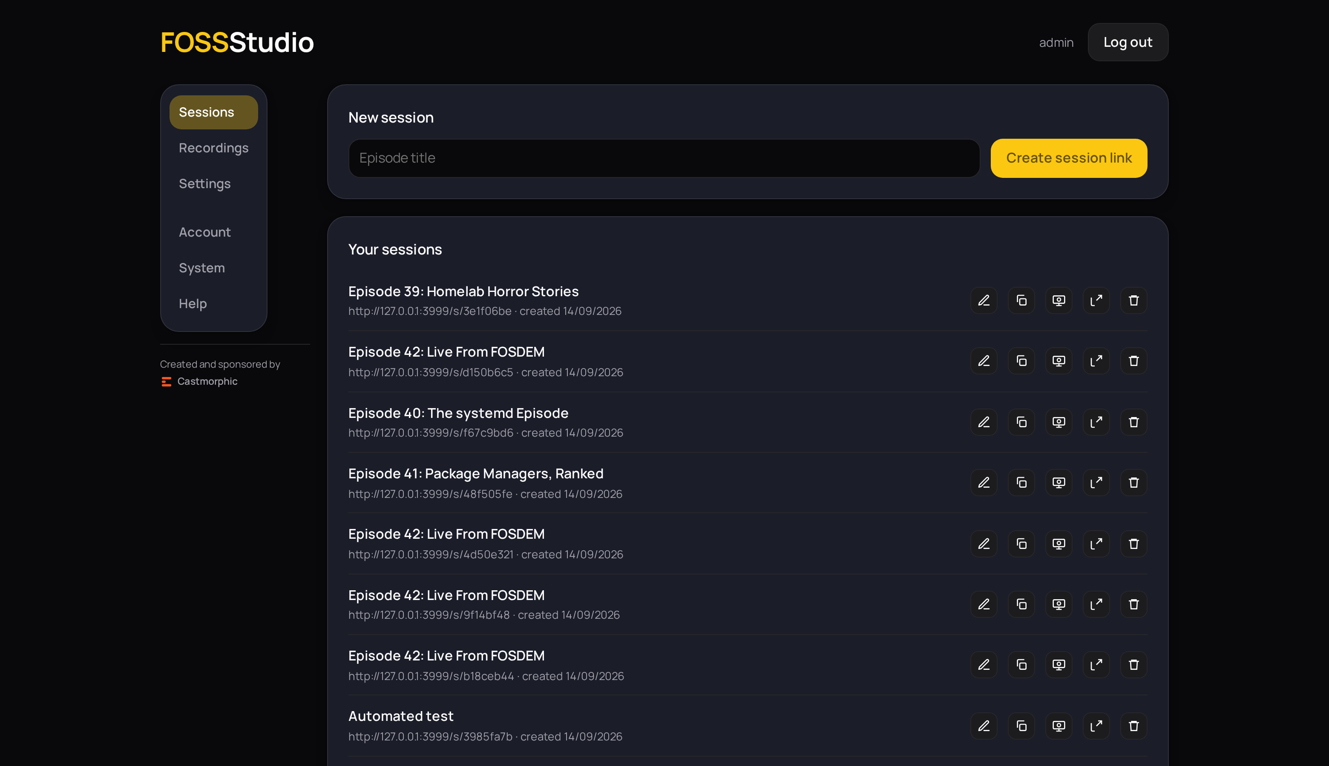Viewport: 1329px width, 766px height.
Task: Open session 9f14bf48 externally
Action: (x=1096, y=604)
